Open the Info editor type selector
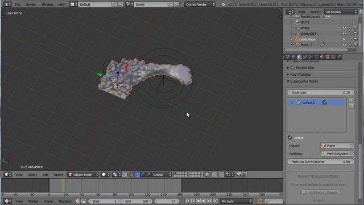Viewport: 364px width, 205px height. pyautogui.click(x=7, y=4)
